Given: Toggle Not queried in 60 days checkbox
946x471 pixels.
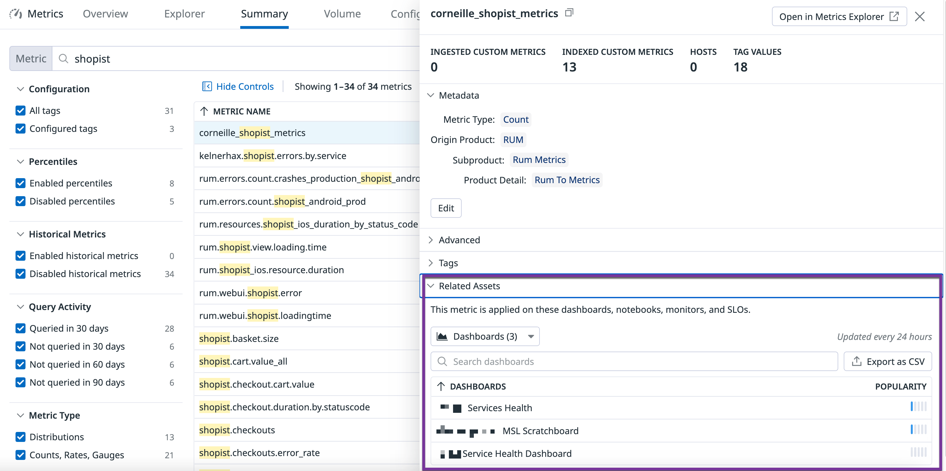Looking at the screenshot, I should pos(21,364).
